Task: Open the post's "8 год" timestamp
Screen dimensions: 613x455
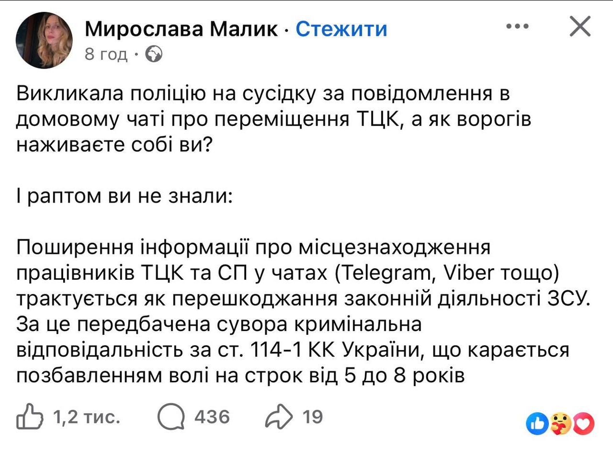Action: click(x=106, y=55)
